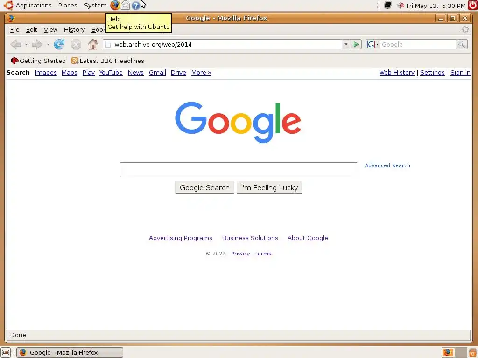This screenshot has height=358, width=478.
Task: Click the Privacy link
Action: tap(240, 254)
